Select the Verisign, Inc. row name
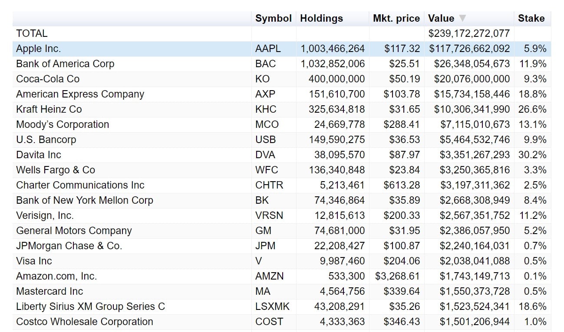 tap(45, 215)
